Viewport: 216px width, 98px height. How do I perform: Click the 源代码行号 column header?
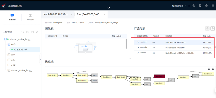tap(53, 36)
